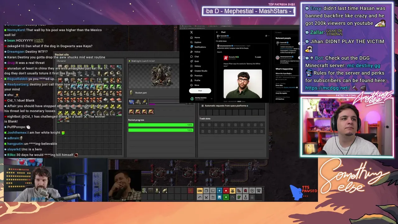
Task: Open the #XTakeOver trending topic
Action: tap(280, 98)
